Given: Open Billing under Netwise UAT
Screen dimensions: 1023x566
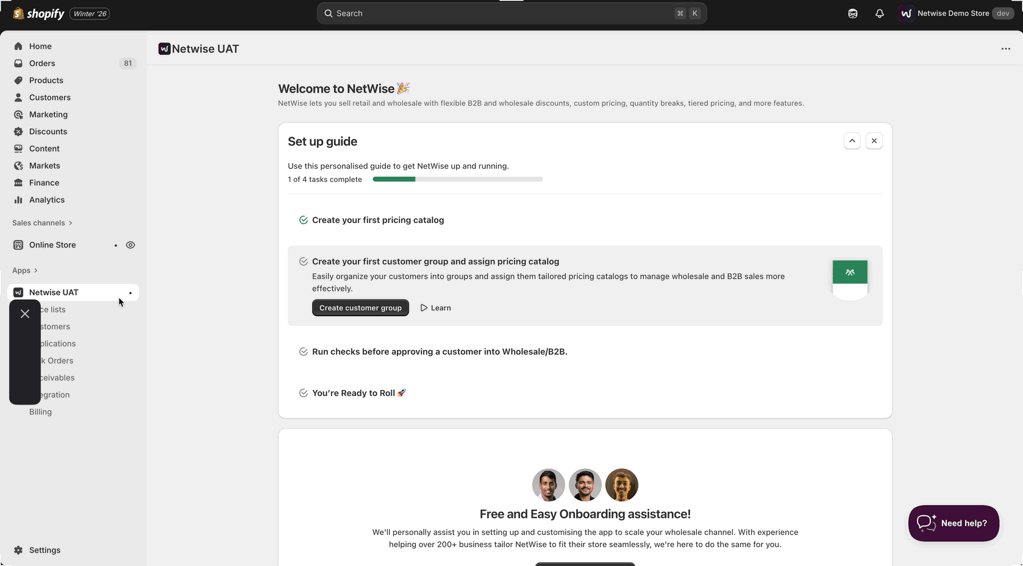Looking at the screenshot, I should 40,412.
